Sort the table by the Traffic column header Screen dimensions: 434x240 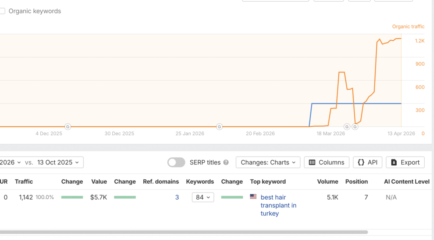point(24,181)
